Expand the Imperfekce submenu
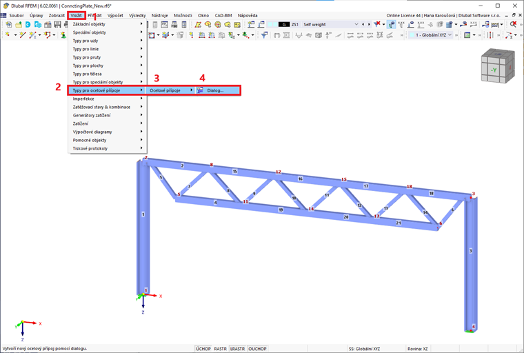The image size is (524, 353). click(x=107, y=99)
